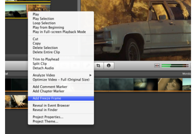Open the crop tool in the toolbar

98,66
